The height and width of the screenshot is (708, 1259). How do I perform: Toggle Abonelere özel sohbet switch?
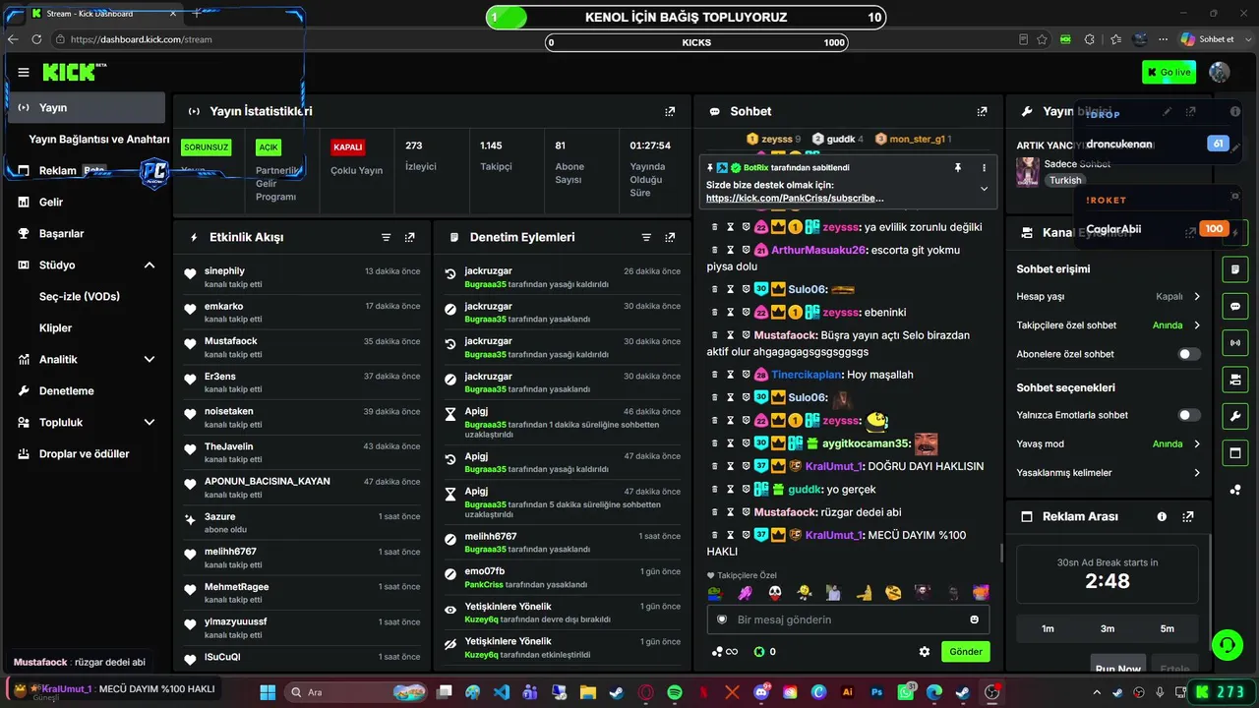coord(1189,354)
